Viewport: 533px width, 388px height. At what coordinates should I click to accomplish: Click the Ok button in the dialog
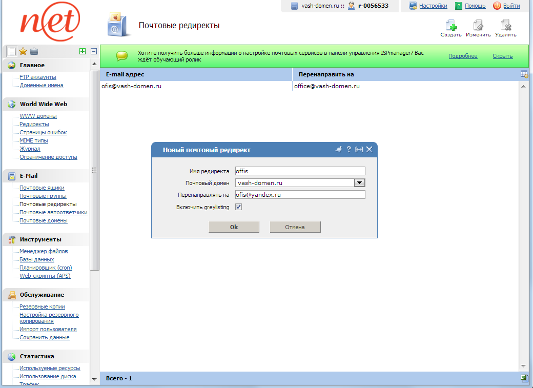click(x=234, y=227)
